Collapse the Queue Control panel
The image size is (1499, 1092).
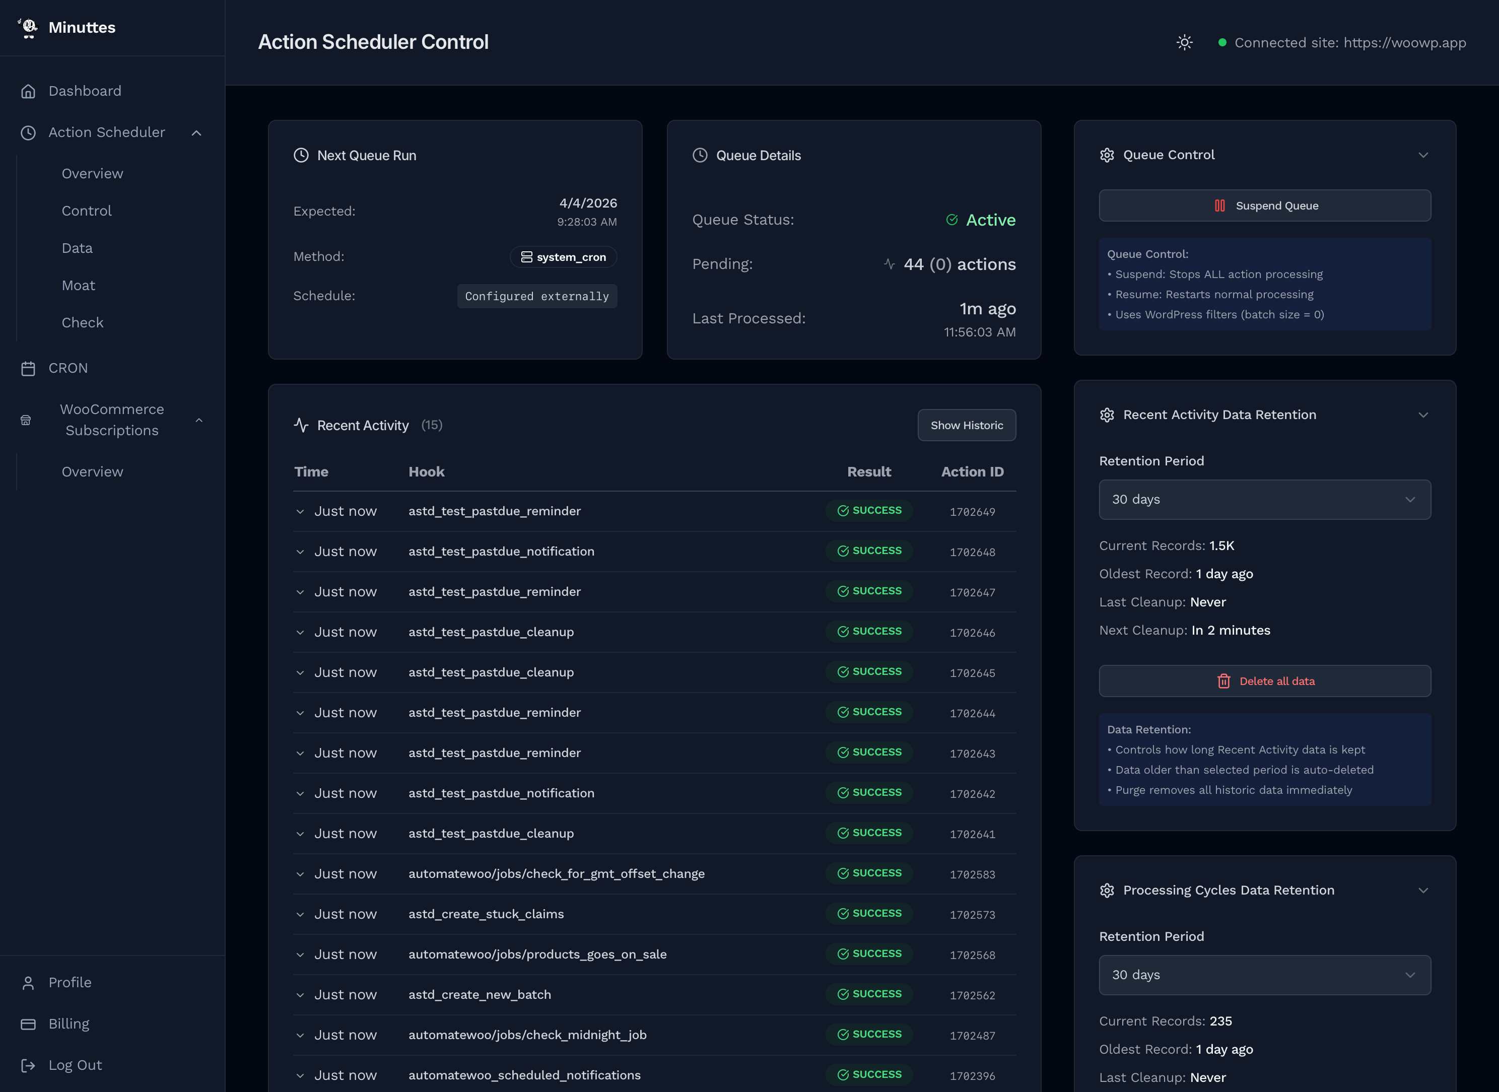click(x=1423, y=155)
